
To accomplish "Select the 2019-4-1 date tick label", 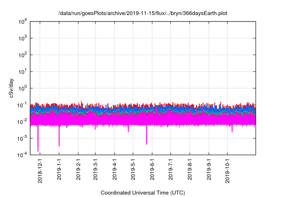I will 114,169.
